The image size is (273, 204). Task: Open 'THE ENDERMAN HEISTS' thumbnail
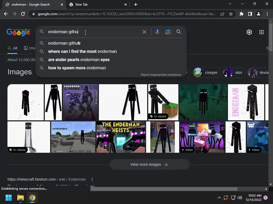[121, 137]
